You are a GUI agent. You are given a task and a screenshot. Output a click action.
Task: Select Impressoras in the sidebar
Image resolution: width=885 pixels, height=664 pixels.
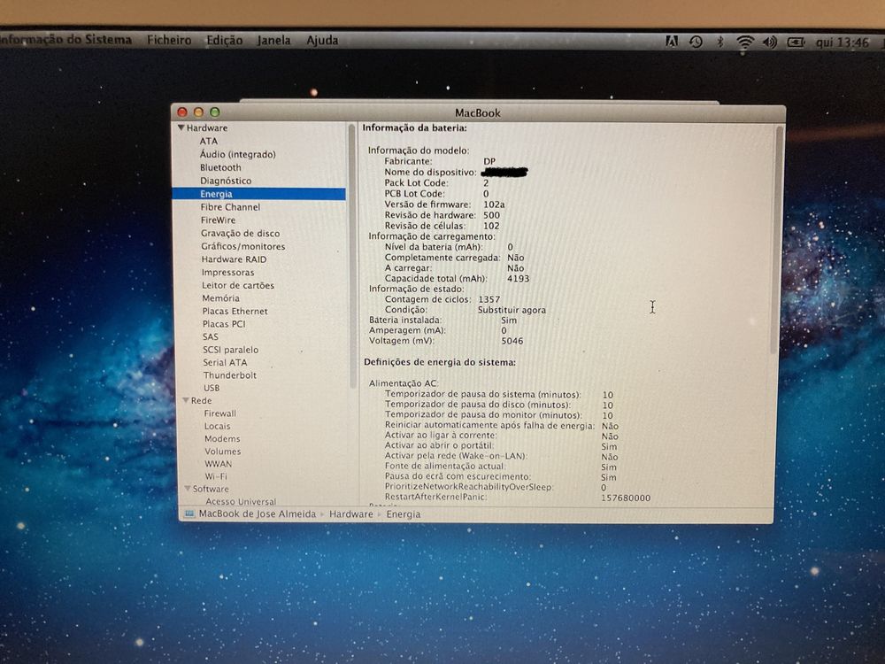click(x=228, y=272)
